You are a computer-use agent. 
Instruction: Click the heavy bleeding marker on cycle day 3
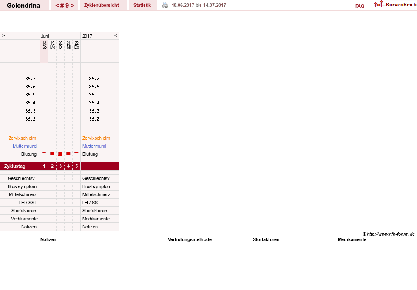[60, 154]
